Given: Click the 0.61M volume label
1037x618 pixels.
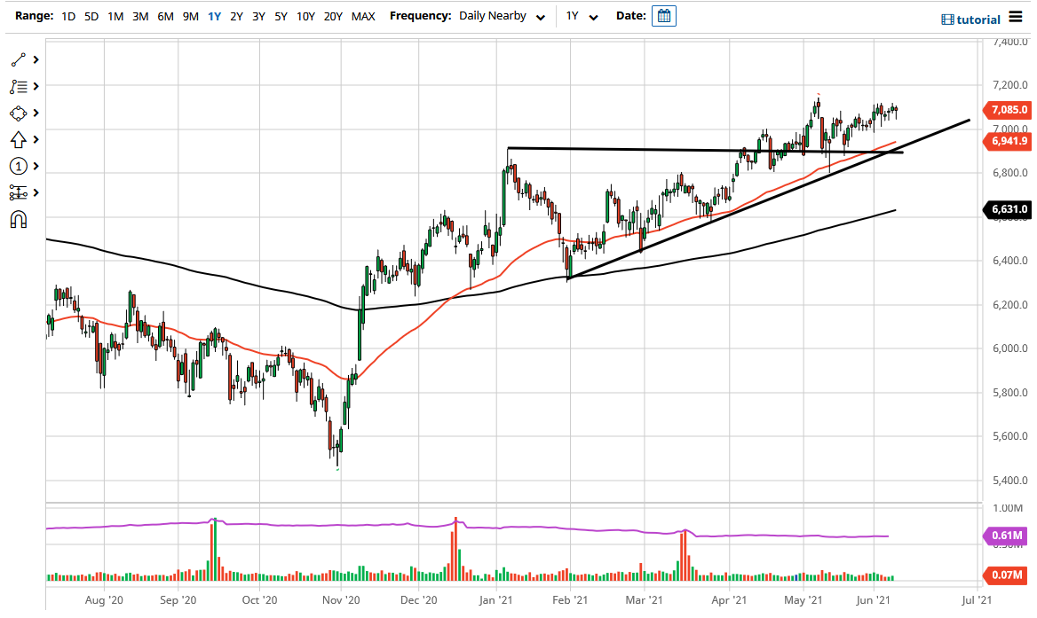Looking at the screenshot, I should coord(1005,536).
